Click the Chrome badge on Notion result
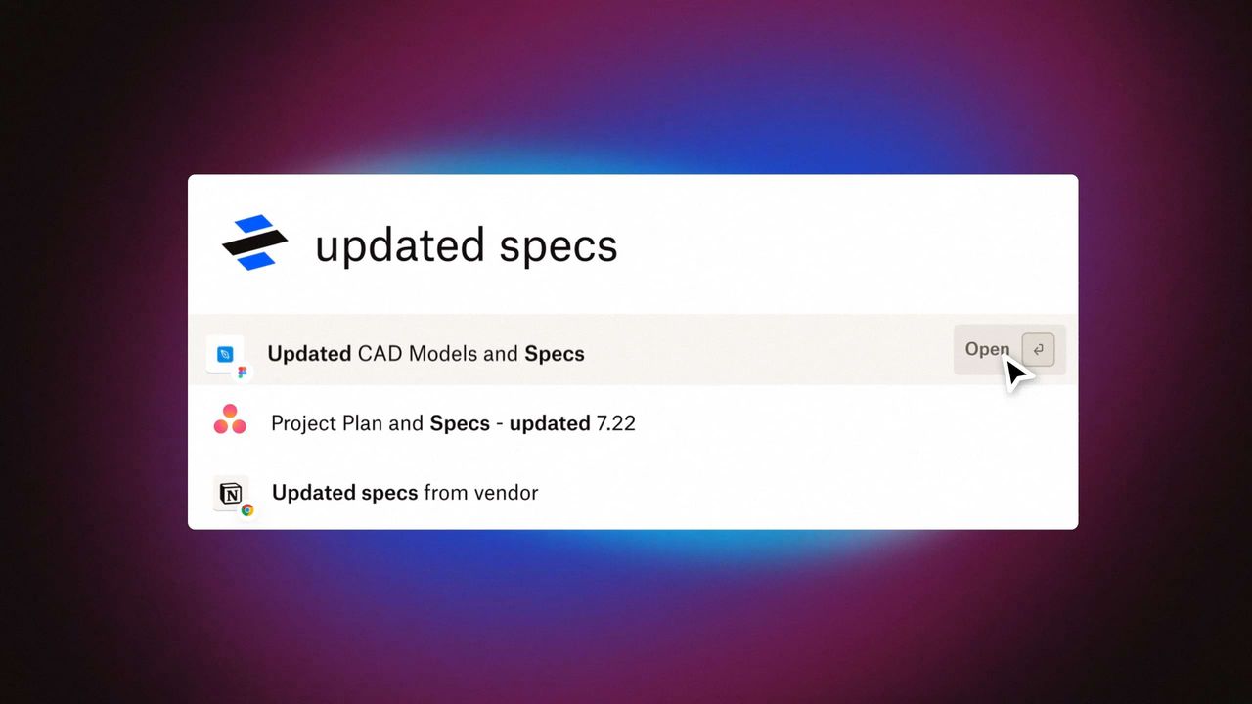1252x704 pixels. point(247,509)
